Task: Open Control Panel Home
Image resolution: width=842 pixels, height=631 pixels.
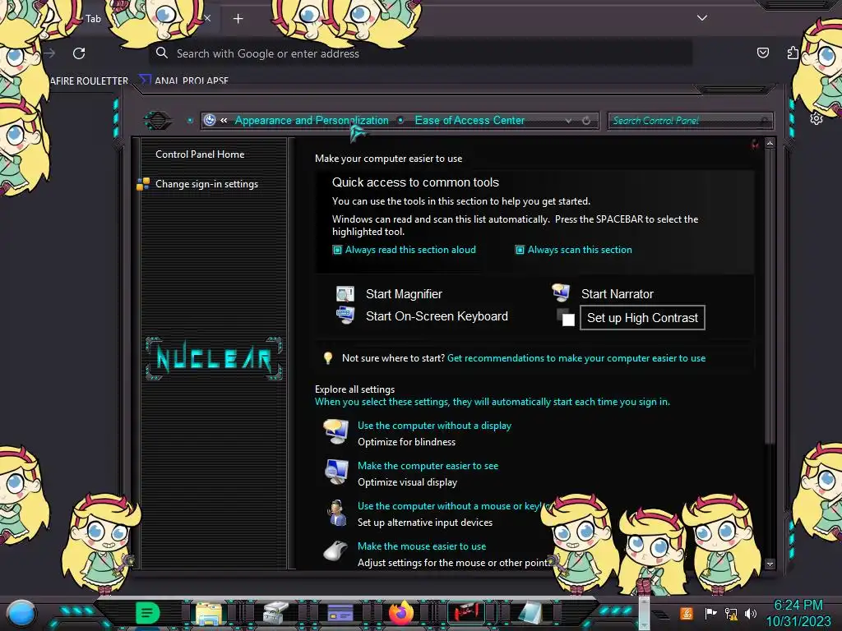Action: click(200, 154)
